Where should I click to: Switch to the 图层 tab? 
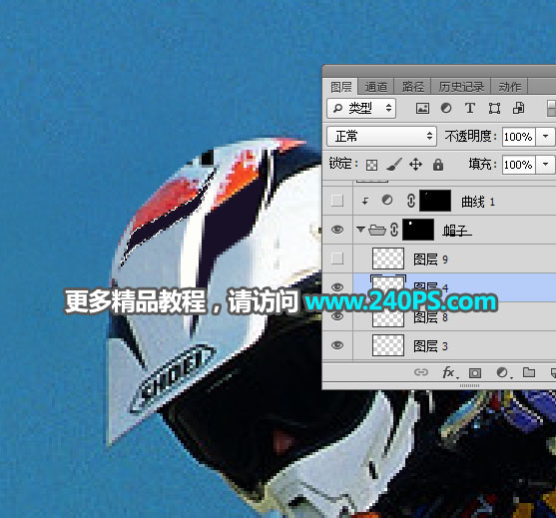[340, 87]
